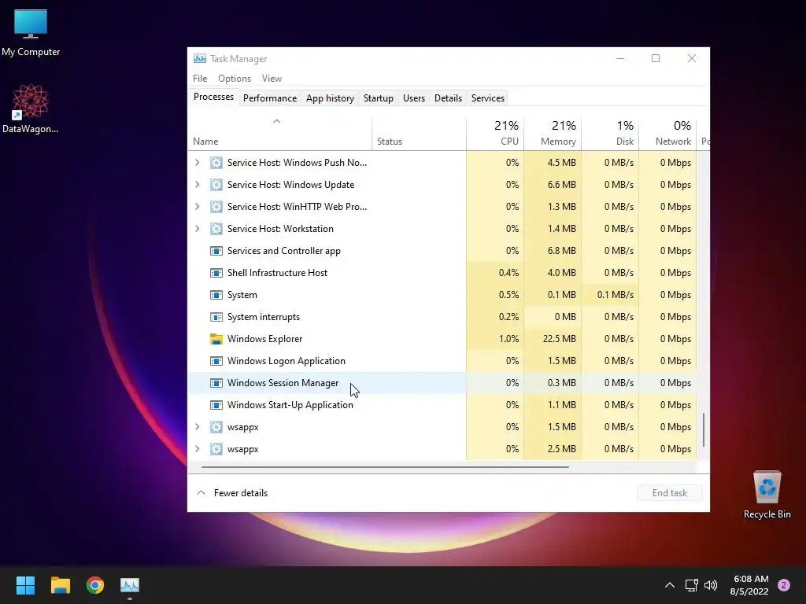The height and width of the screenshot is (604, 806).
Task: Select the System interrupts process name
Action: click(x=263, y=317)
